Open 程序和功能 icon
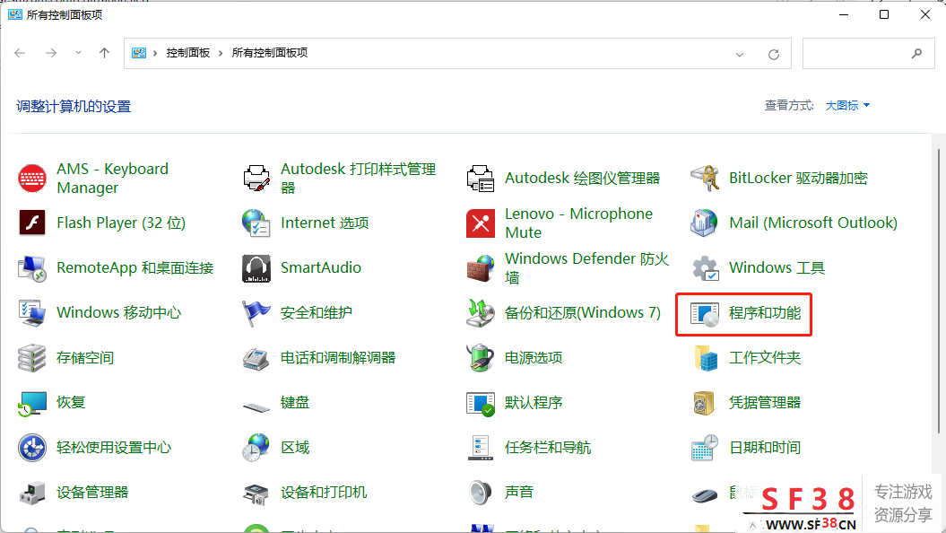The image size is (946, 533). 704,313
